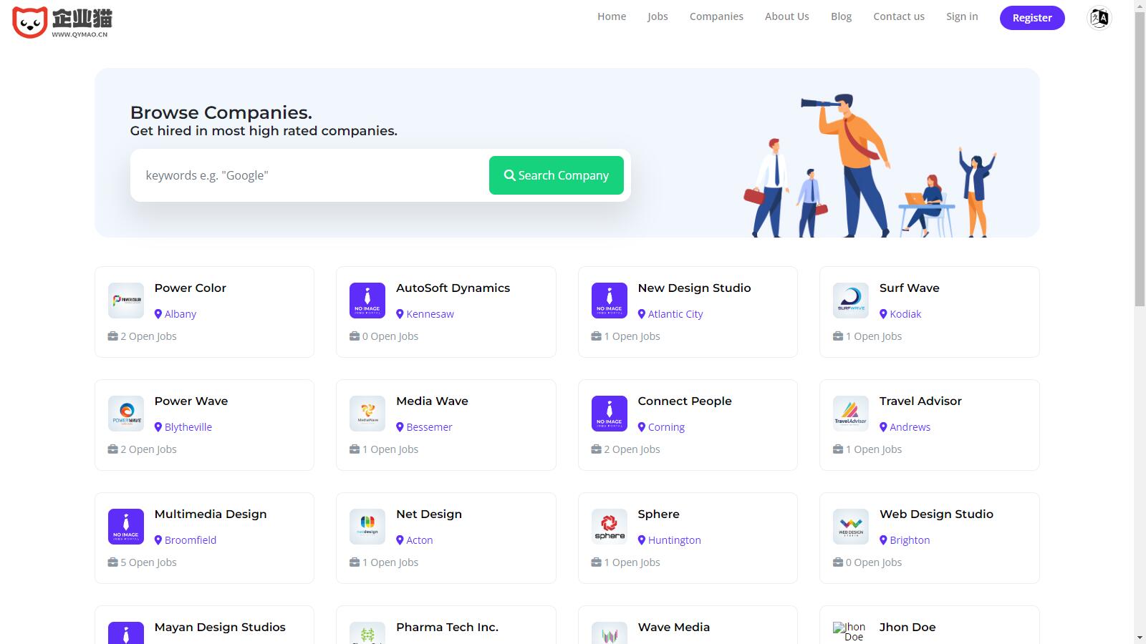
Task: Select the Sphere company logo
Action: [x=610, y=527]
